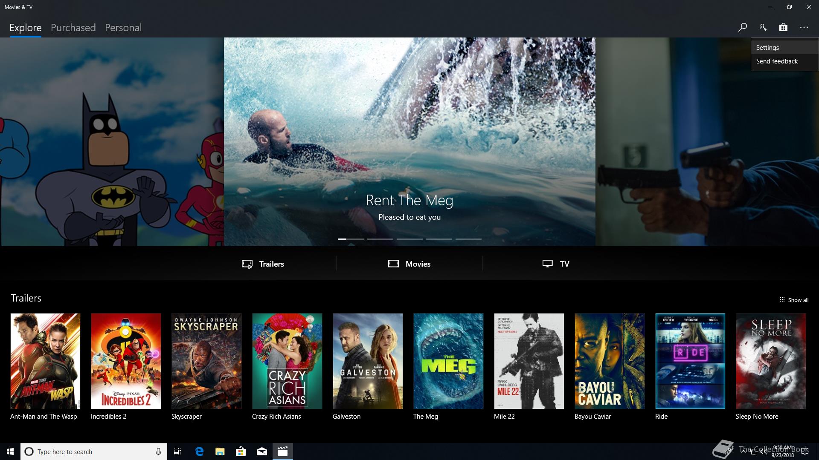Select the third carousel page indicator

click(x=409, y=239)
